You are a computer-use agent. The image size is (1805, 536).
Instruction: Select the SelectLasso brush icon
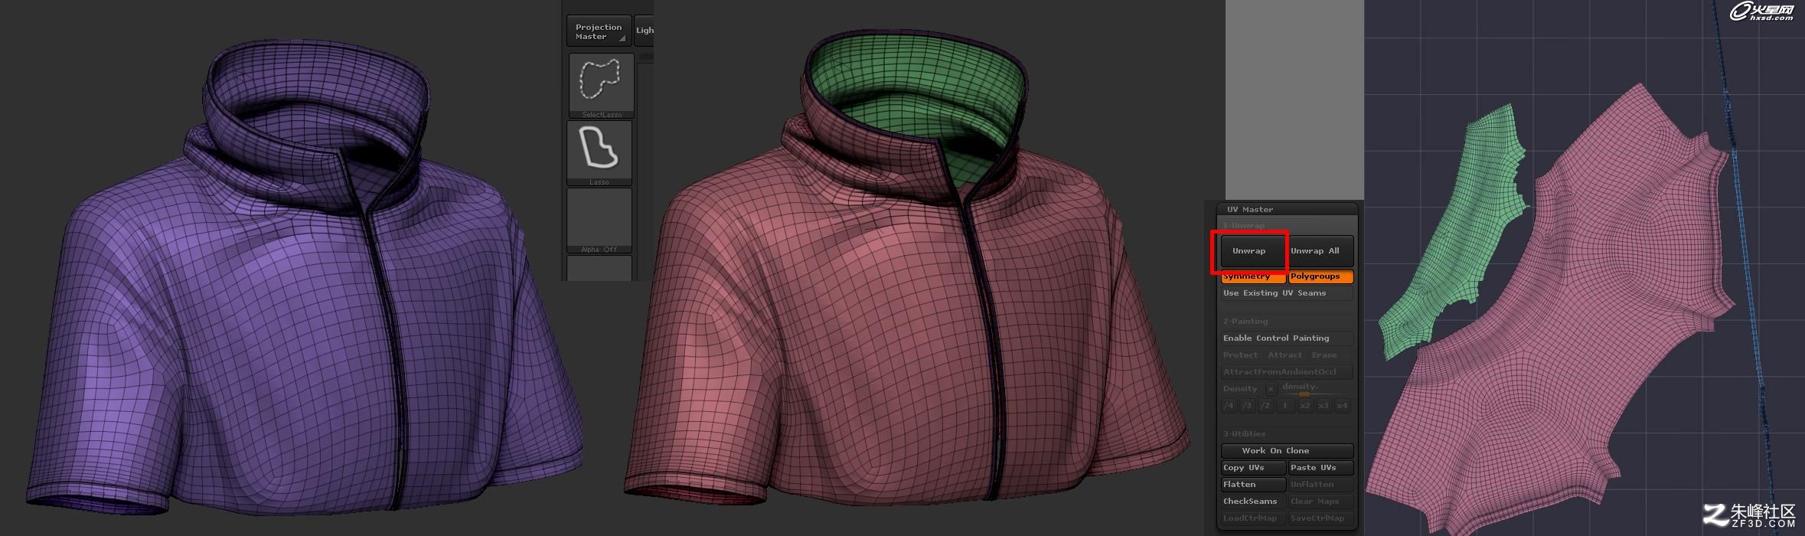601,86
